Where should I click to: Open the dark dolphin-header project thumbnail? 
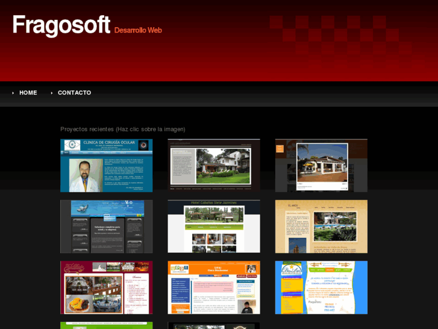click(x=107, y=226)
